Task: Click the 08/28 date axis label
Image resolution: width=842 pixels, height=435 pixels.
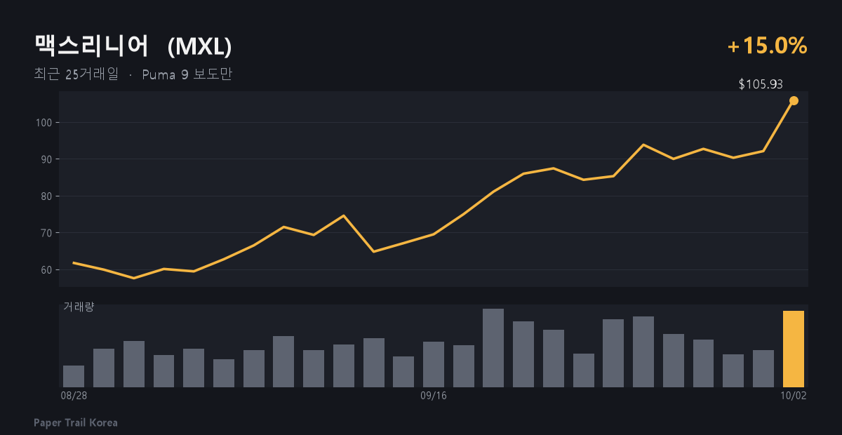Action: pyautogui.click(x=74, y=396)
